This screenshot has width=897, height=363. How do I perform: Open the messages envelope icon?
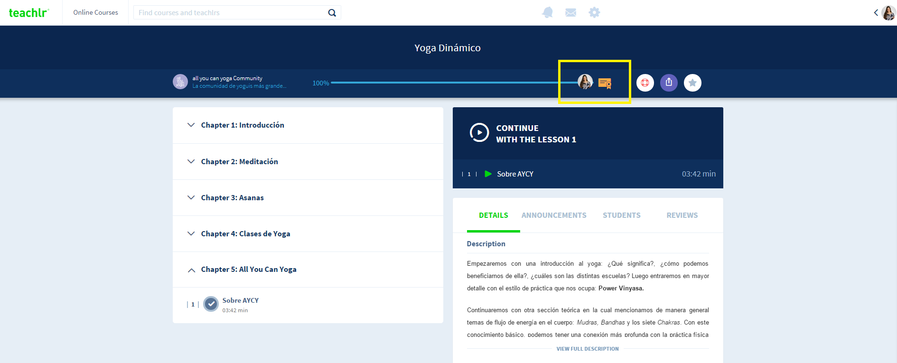tap(570, 12)
